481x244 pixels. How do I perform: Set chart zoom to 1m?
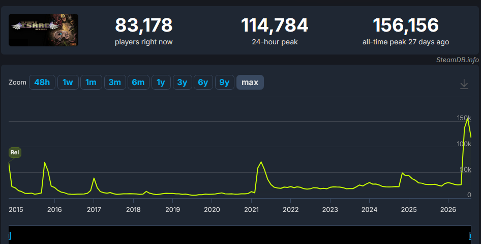pos(91,83)
